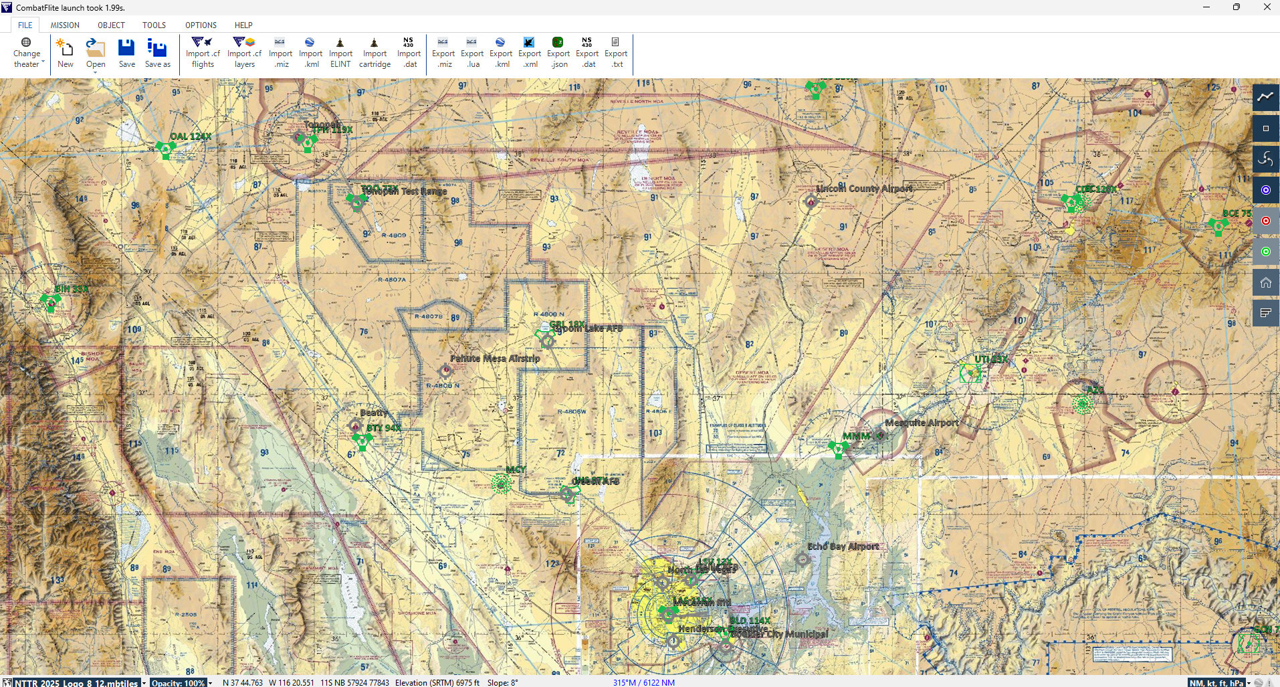Click Import .cf flights icon
The height and width of the screenshot is (687, 1280).
[203, 53]
